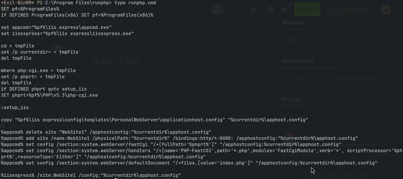The image size is (403, 179).
Task: Select the Pro Labs entry
Action: point(292,99)
